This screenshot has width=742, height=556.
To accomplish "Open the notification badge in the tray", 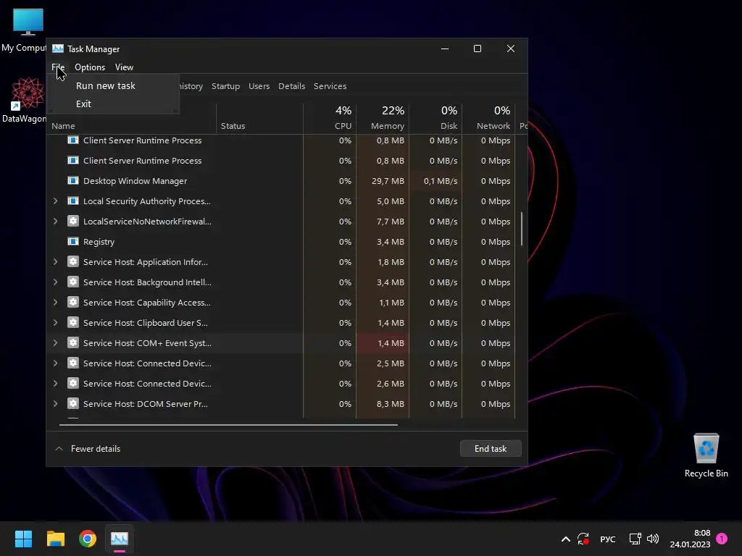I will 722,539.
